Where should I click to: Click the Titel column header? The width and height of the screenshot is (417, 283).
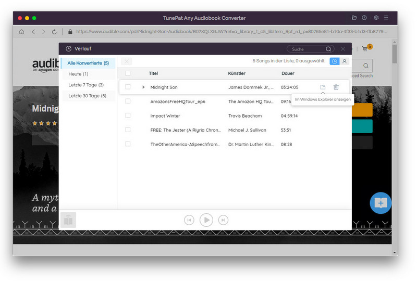pyautogui.click(x=153, y=73)
